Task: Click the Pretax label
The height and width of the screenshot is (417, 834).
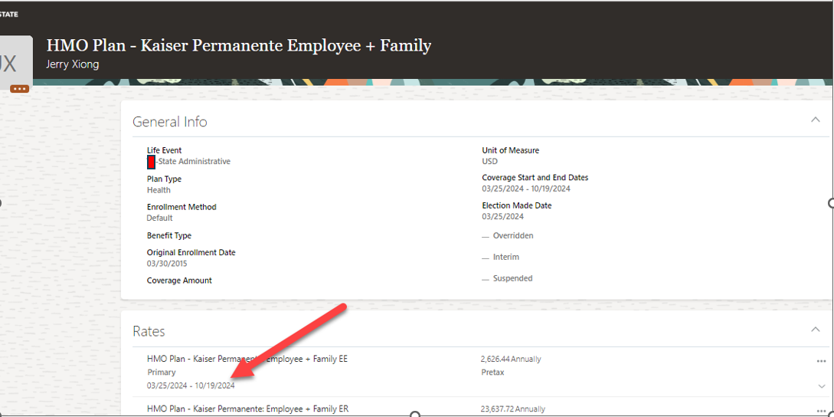Action: tap(492, 373)
